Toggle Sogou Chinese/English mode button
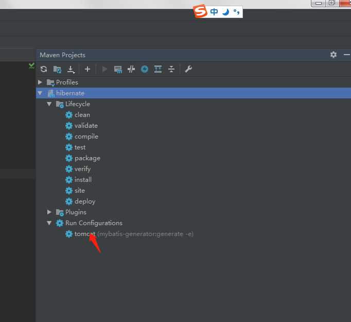351x322 pixels. [214, 12]
